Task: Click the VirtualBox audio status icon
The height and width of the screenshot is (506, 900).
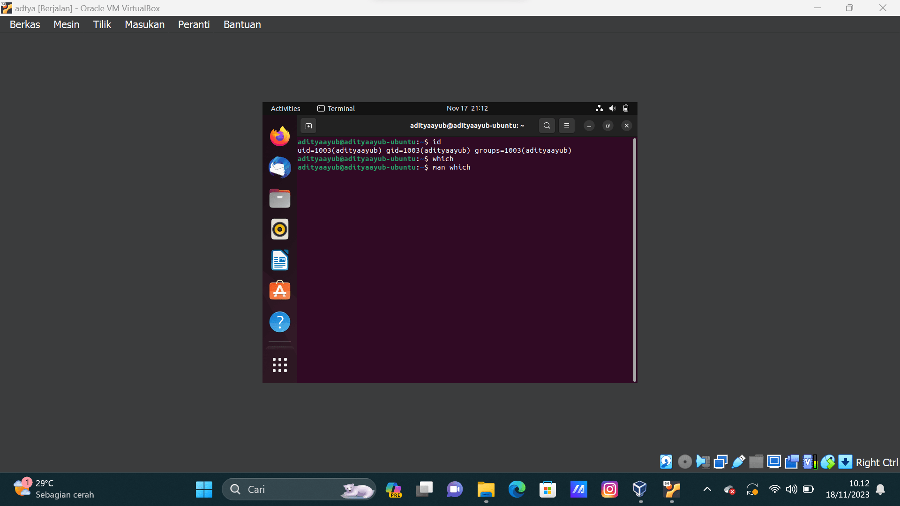Action: point(703,462)
